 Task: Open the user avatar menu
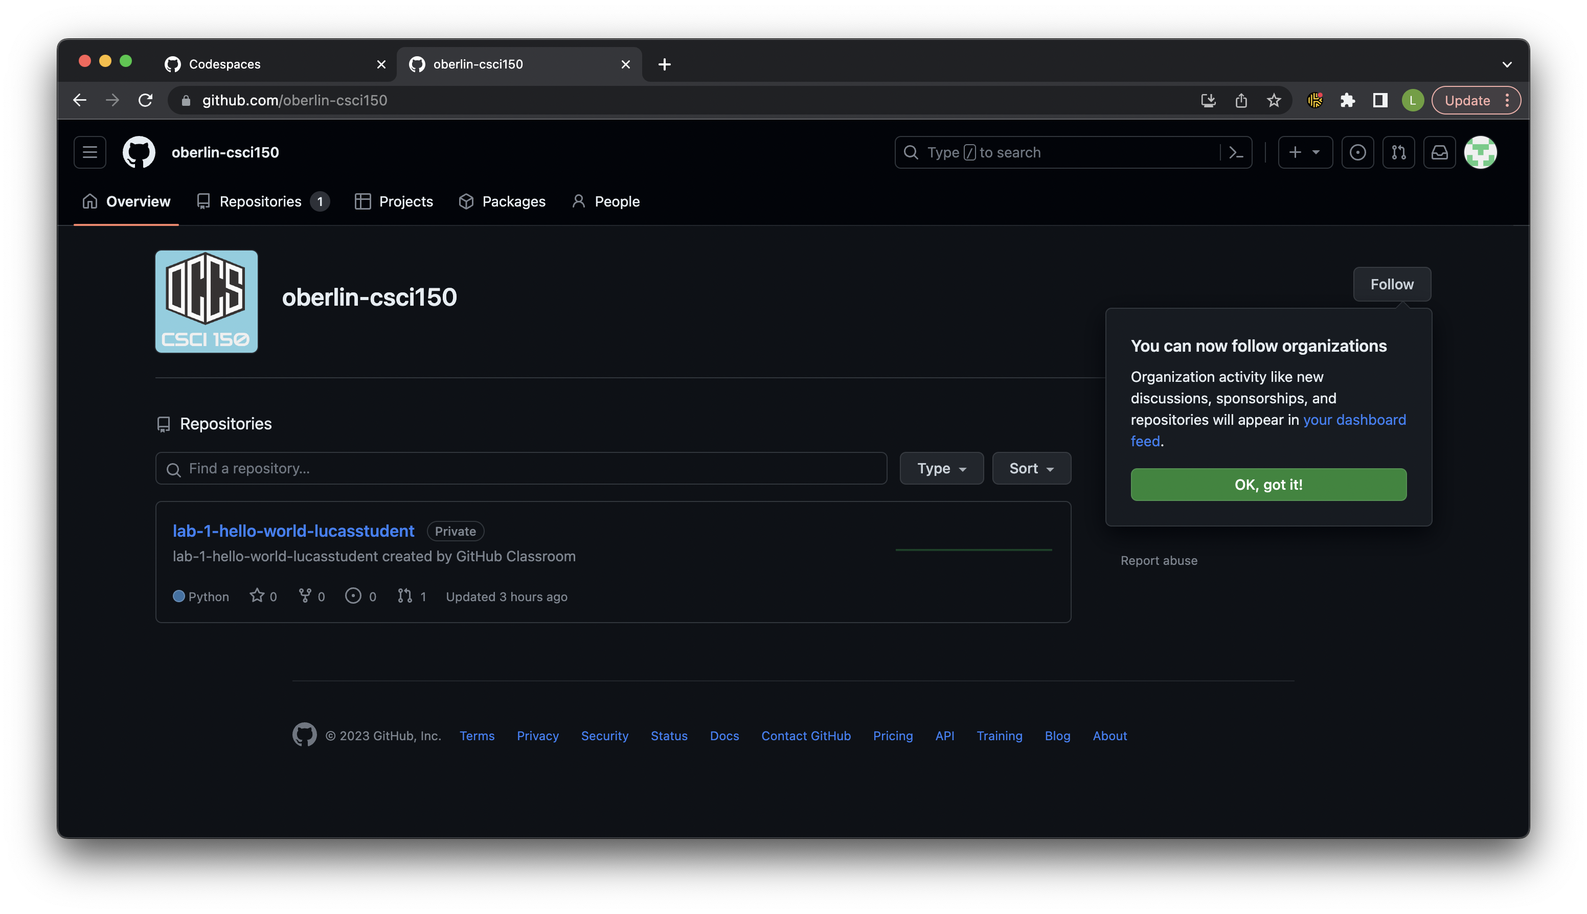tap(1480, 152)
